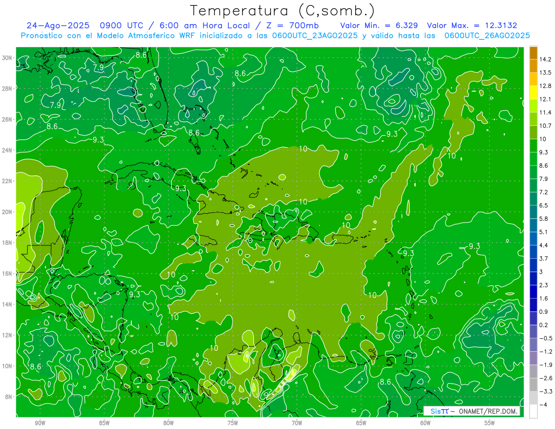Select the 55W longitude axis label

(490, 423)
